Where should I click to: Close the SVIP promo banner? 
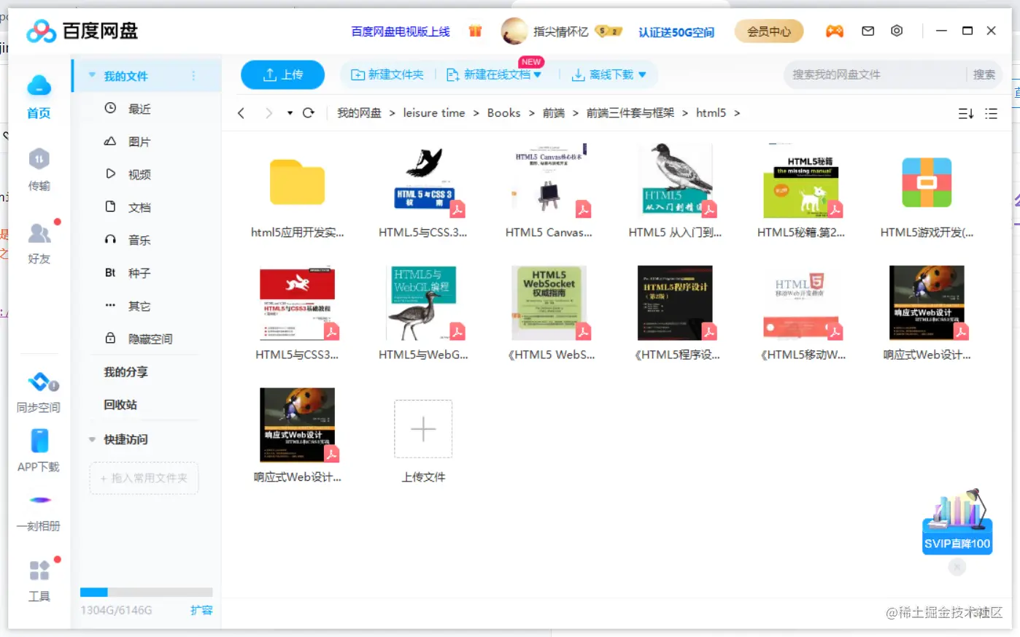[x=957, y=567]
